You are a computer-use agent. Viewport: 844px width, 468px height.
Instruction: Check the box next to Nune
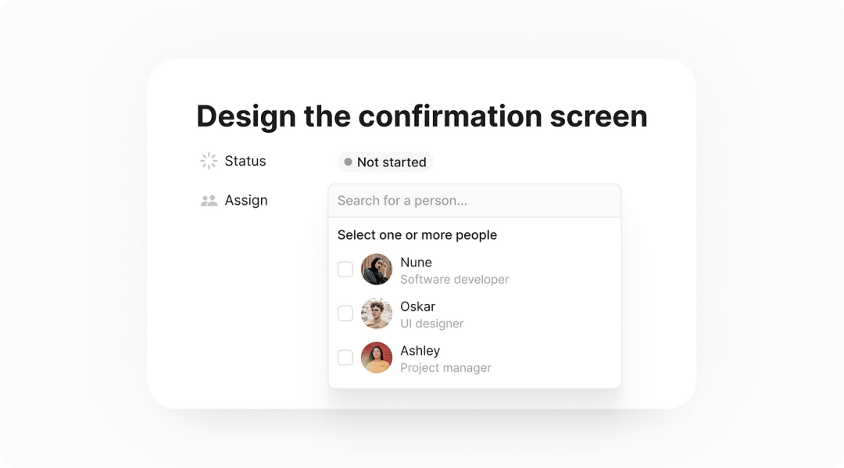[x=345, y=270]
